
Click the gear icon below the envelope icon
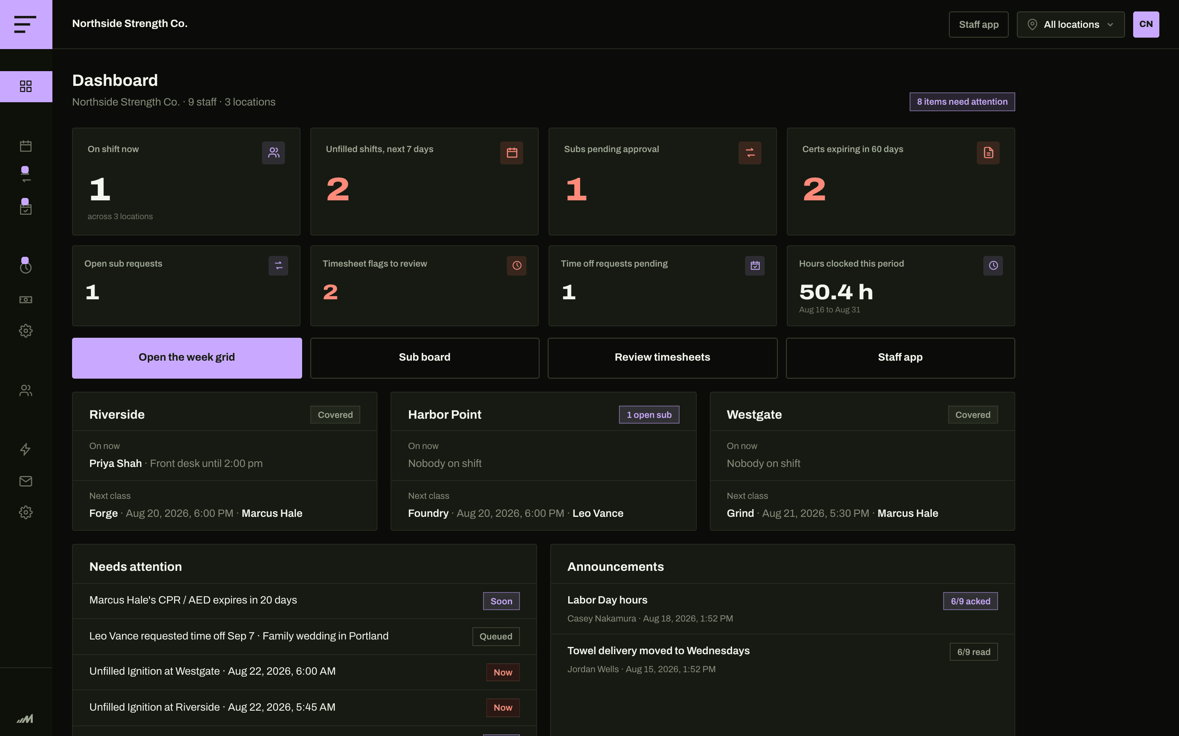(x=26, y=513)
